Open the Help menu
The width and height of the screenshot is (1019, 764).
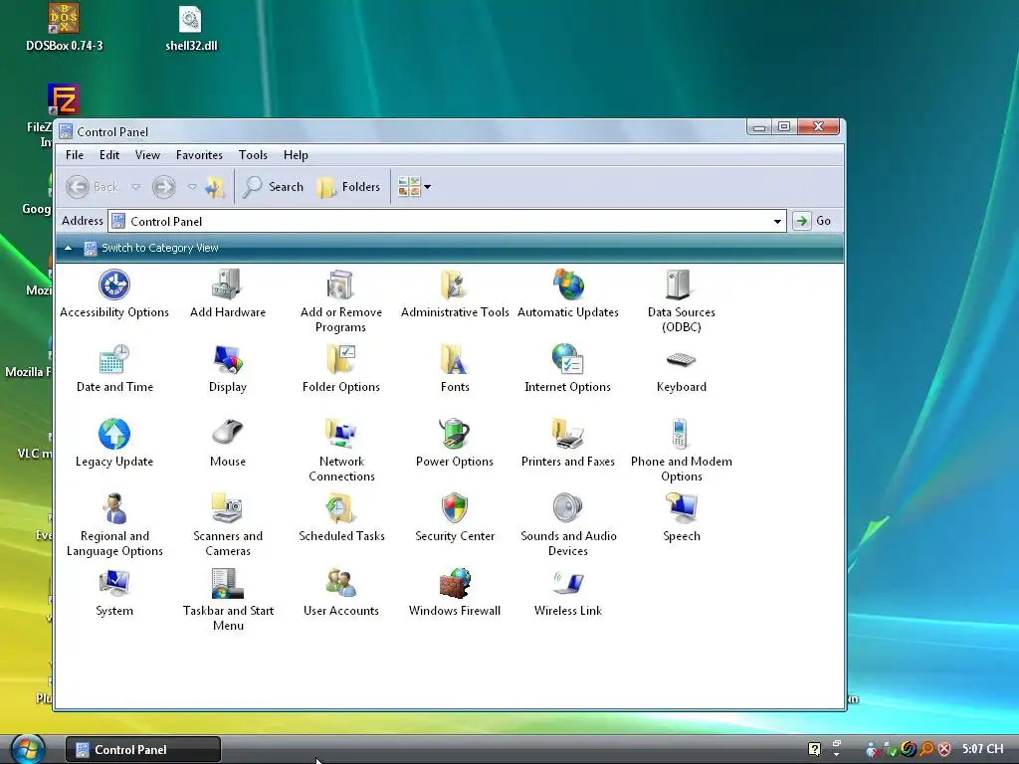(x=296, y=155)
